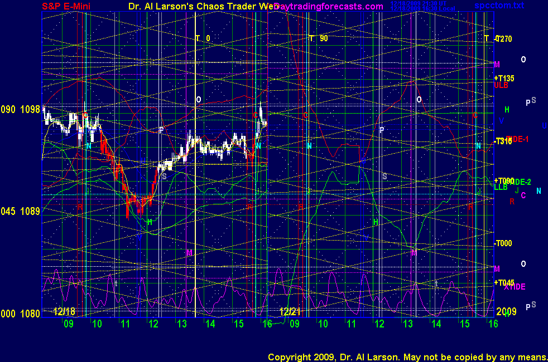Select the "-T315" level label
This screenshot has width=548, height=362.
coord(503,141)
